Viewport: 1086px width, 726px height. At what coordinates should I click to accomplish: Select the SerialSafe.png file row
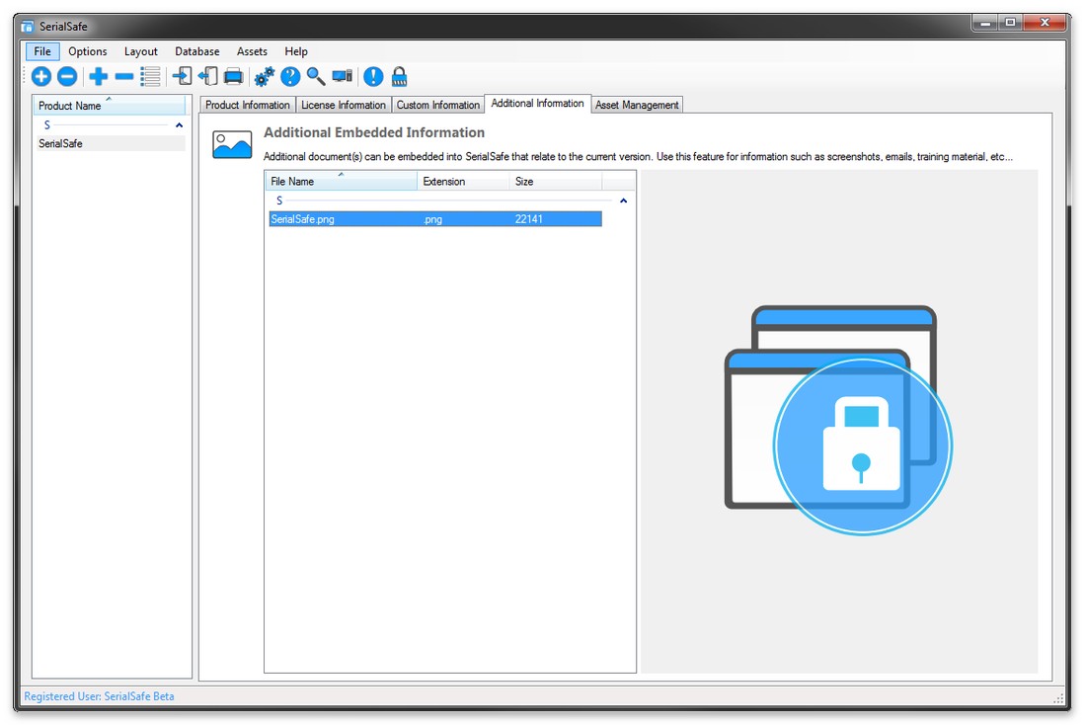pos(435,219)
